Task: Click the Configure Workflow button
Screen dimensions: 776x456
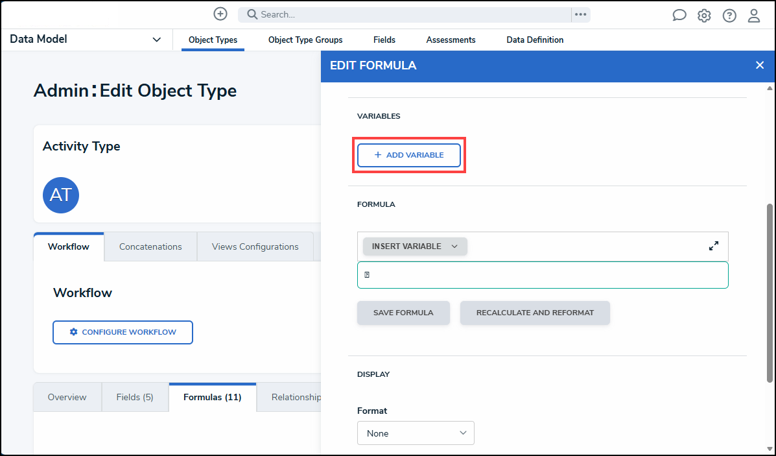Action: (123, 332)
